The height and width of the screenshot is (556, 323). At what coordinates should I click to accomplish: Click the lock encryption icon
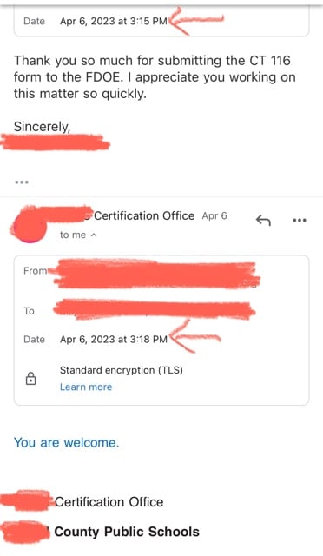pos(31,379)
